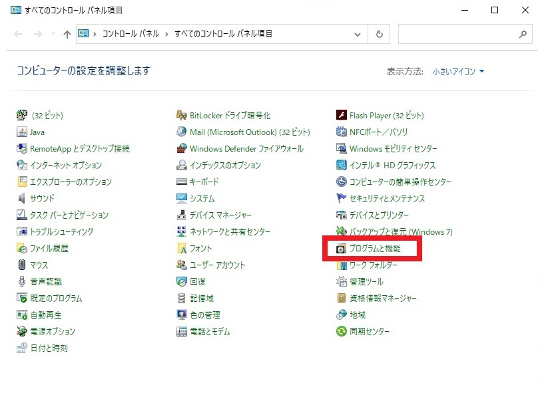The image size is (546, 399).
Task: Open the ユーザー アカウント link
Action: (x=217, y=265)
